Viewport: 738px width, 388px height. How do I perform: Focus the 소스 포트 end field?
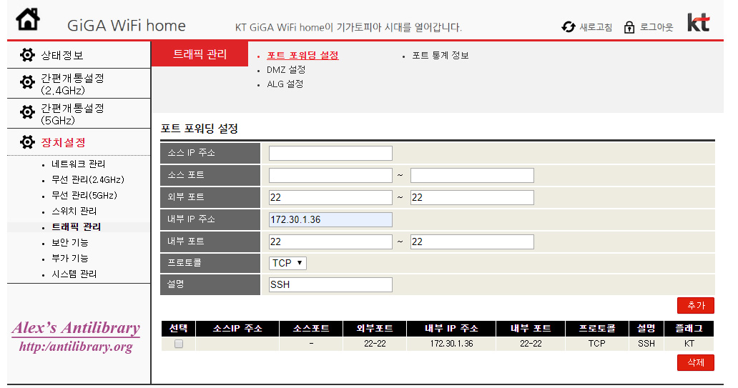472,176
